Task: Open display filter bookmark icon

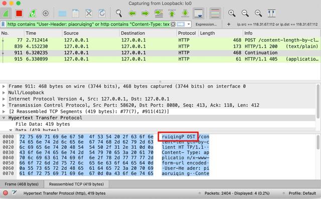Action: click(3, 25)
